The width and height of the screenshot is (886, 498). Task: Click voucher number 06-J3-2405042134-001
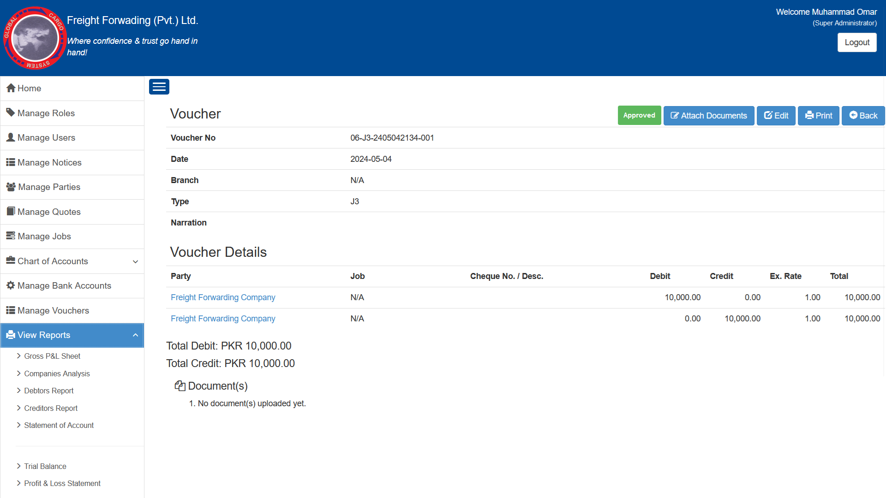392,138
